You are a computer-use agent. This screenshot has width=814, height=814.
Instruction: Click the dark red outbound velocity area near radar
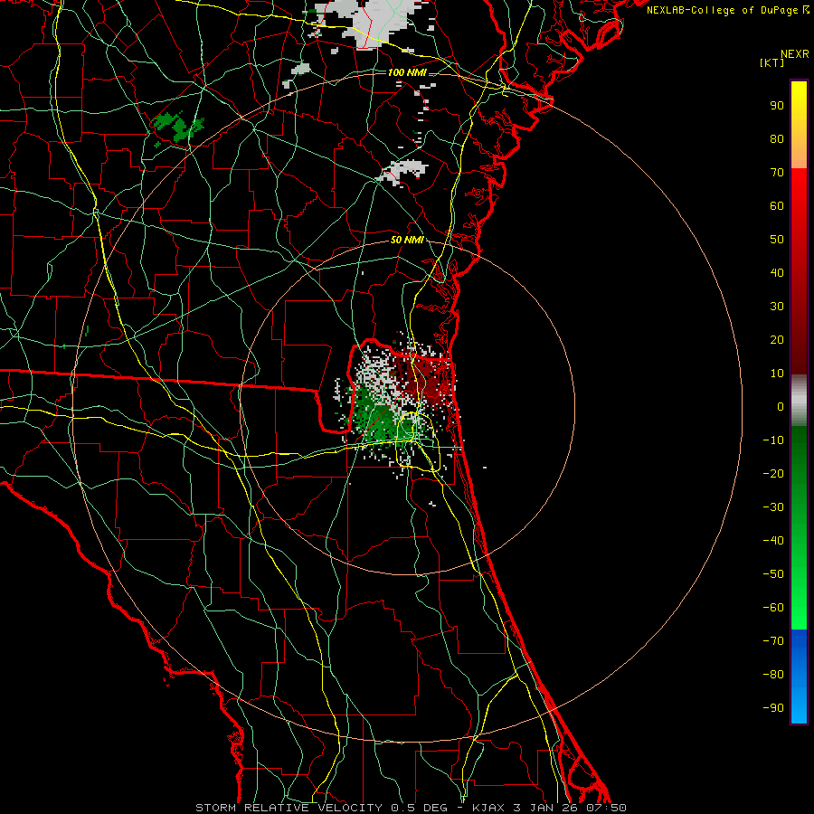click(x=423, y=382)
